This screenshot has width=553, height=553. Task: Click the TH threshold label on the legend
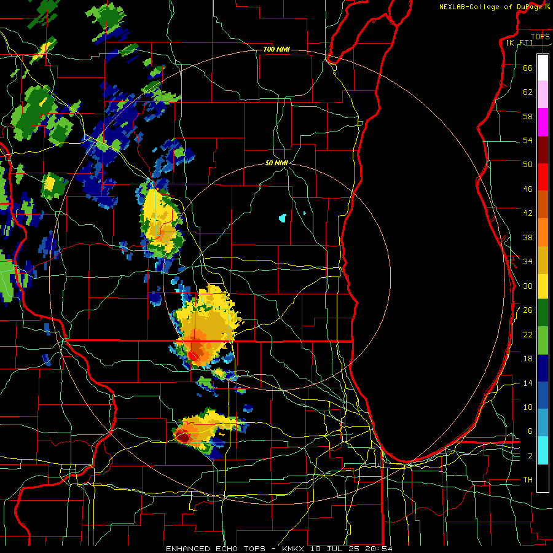pyautogui.click(x=528, y=480)
